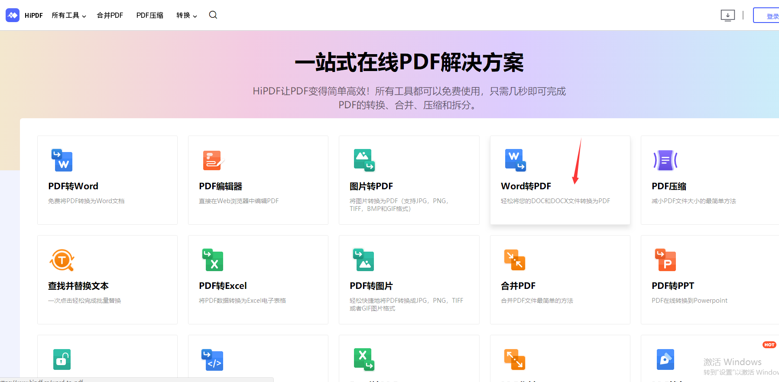Image resolution: width=779 pixels, height=382 pixels.
Task: Open the PDF编辑器 tool title
Action: [x=221, y=186]
